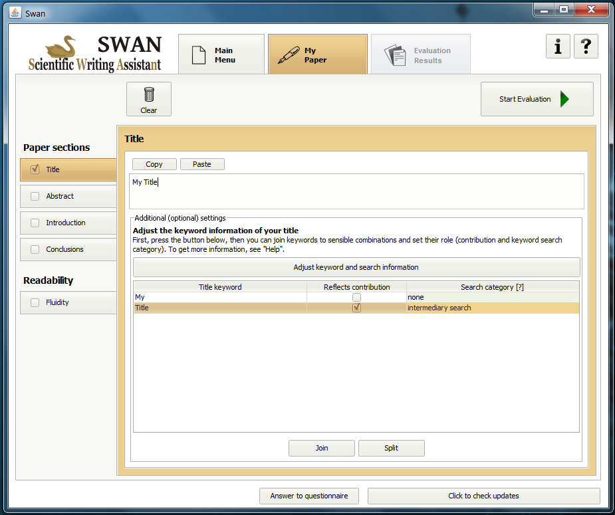615x515 pixels.
Task: Select the Abstract paper section
Action: click(x=68, y=196)
